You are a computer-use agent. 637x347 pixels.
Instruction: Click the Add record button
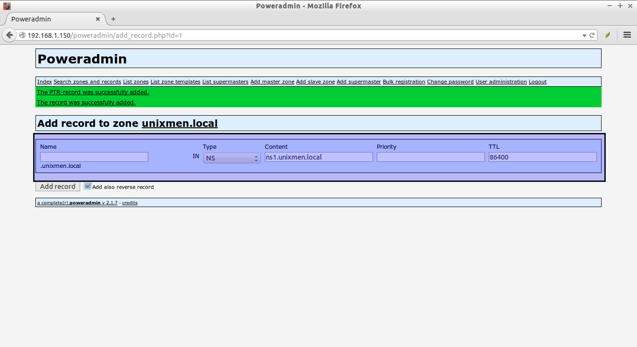[58, 187]
